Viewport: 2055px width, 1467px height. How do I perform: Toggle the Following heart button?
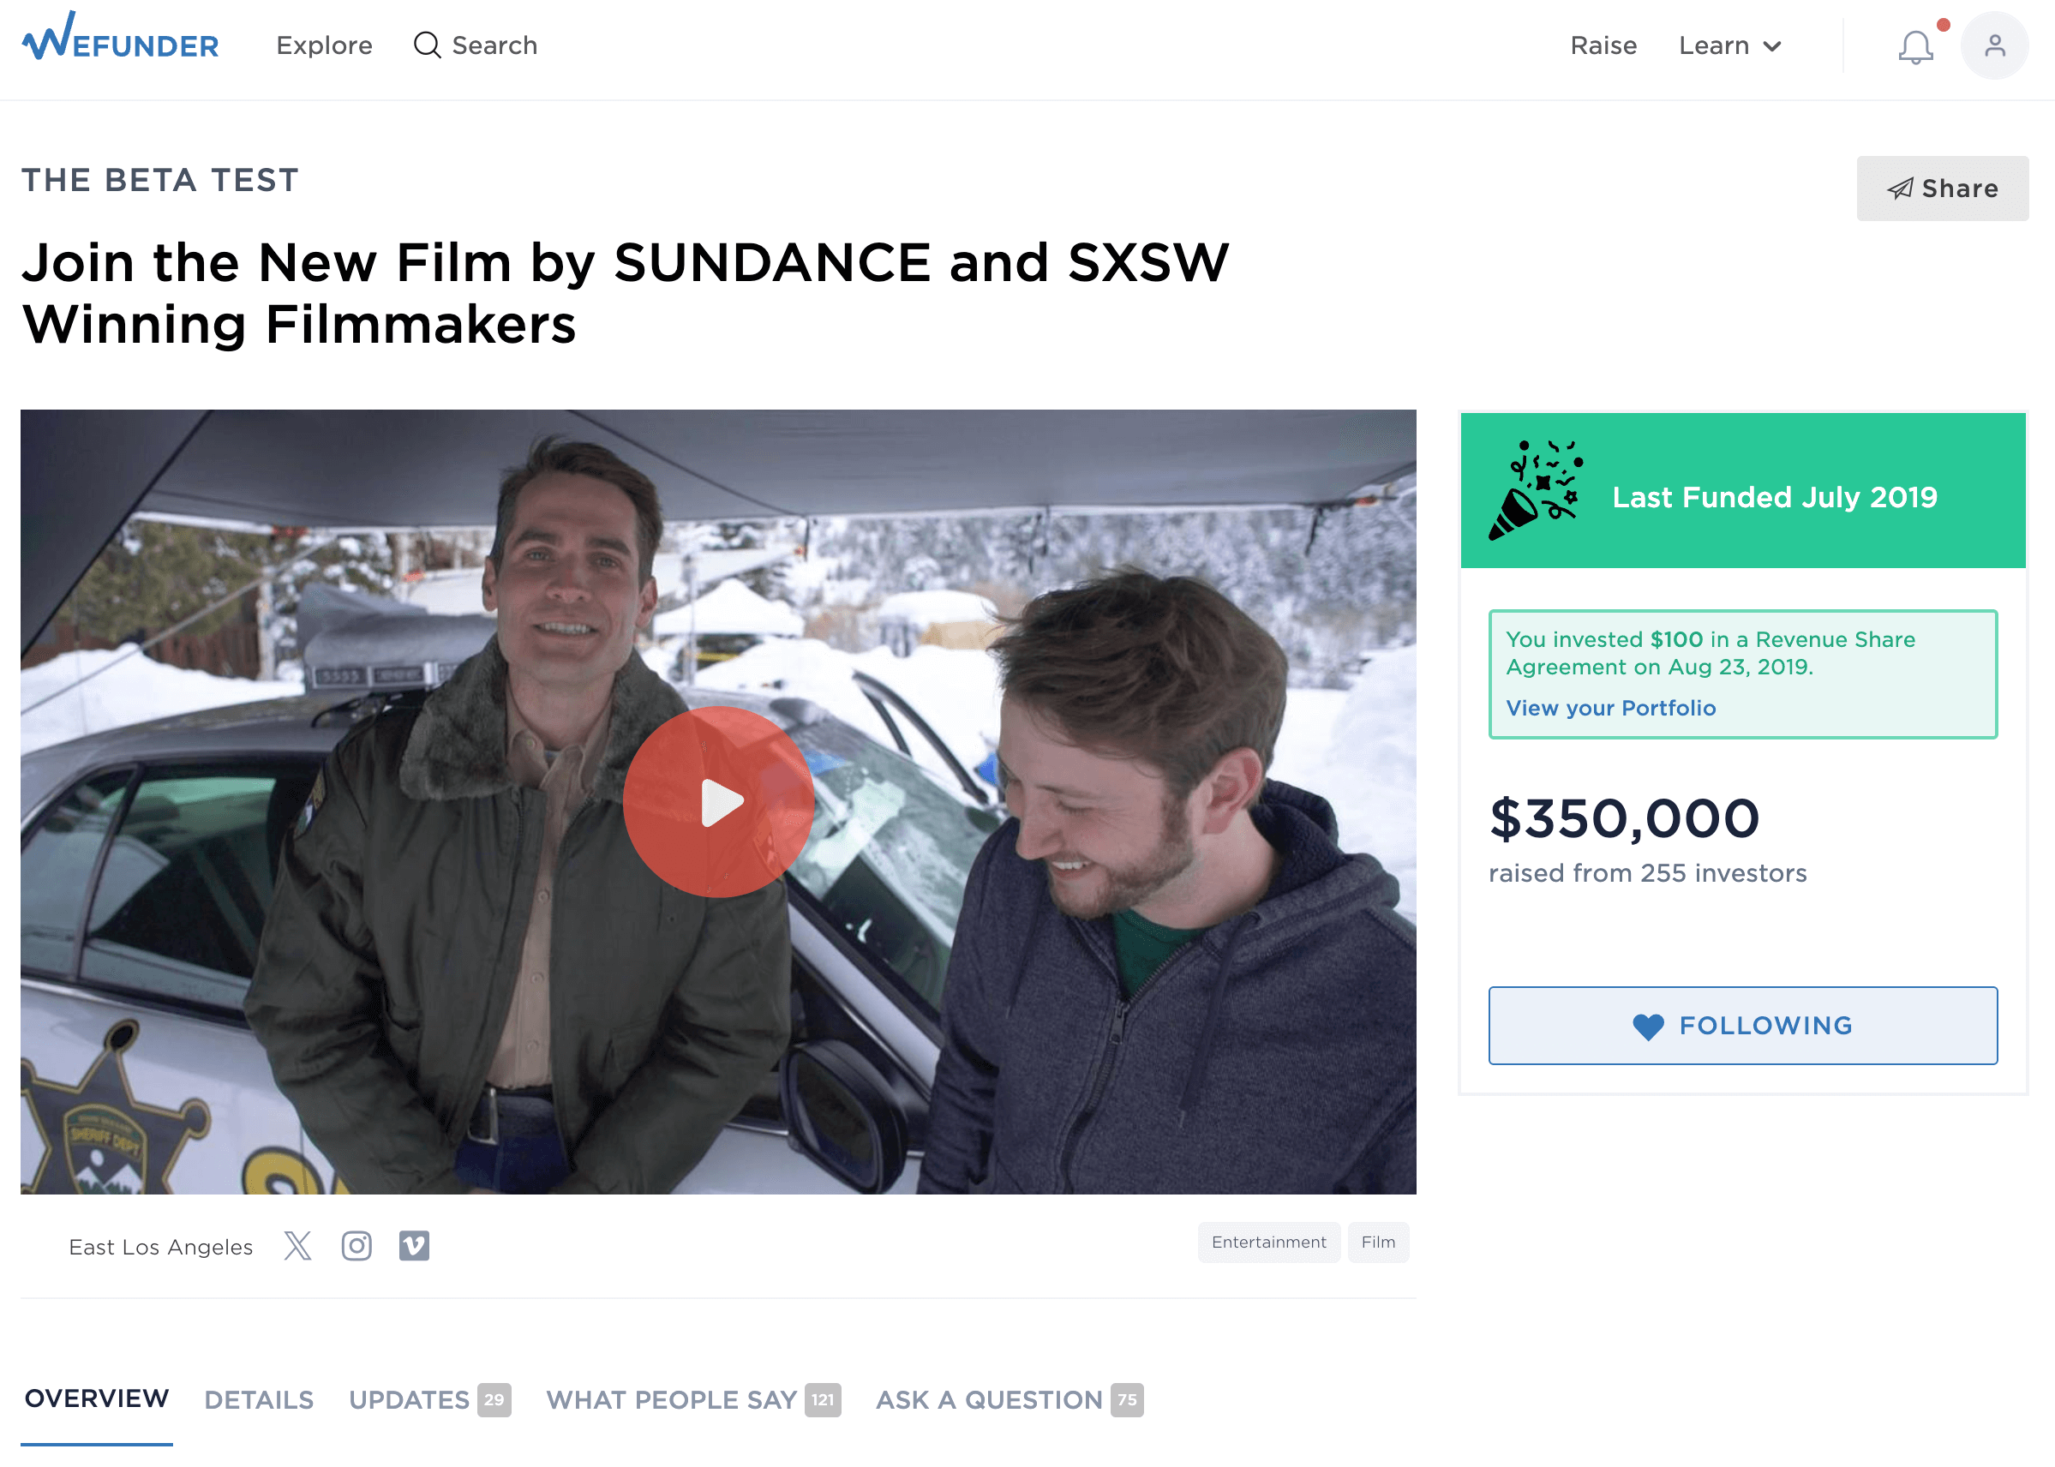1742,1026
